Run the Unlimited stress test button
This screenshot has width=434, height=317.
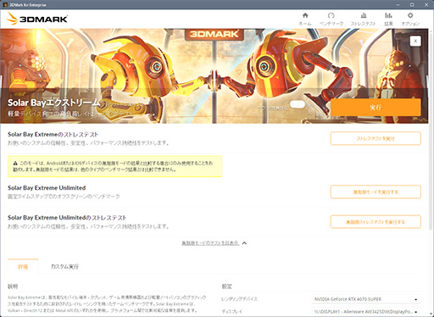click(x=376, y=222)
